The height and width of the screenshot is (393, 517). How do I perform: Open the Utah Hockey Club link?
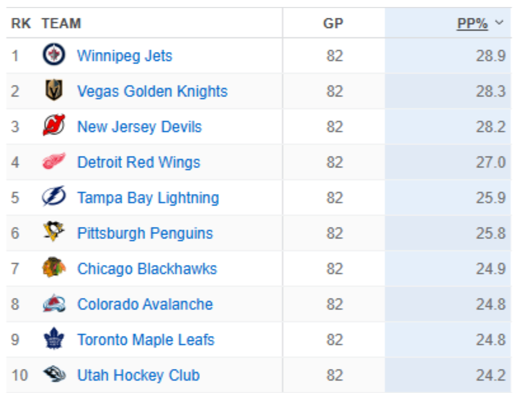(138, 375)
